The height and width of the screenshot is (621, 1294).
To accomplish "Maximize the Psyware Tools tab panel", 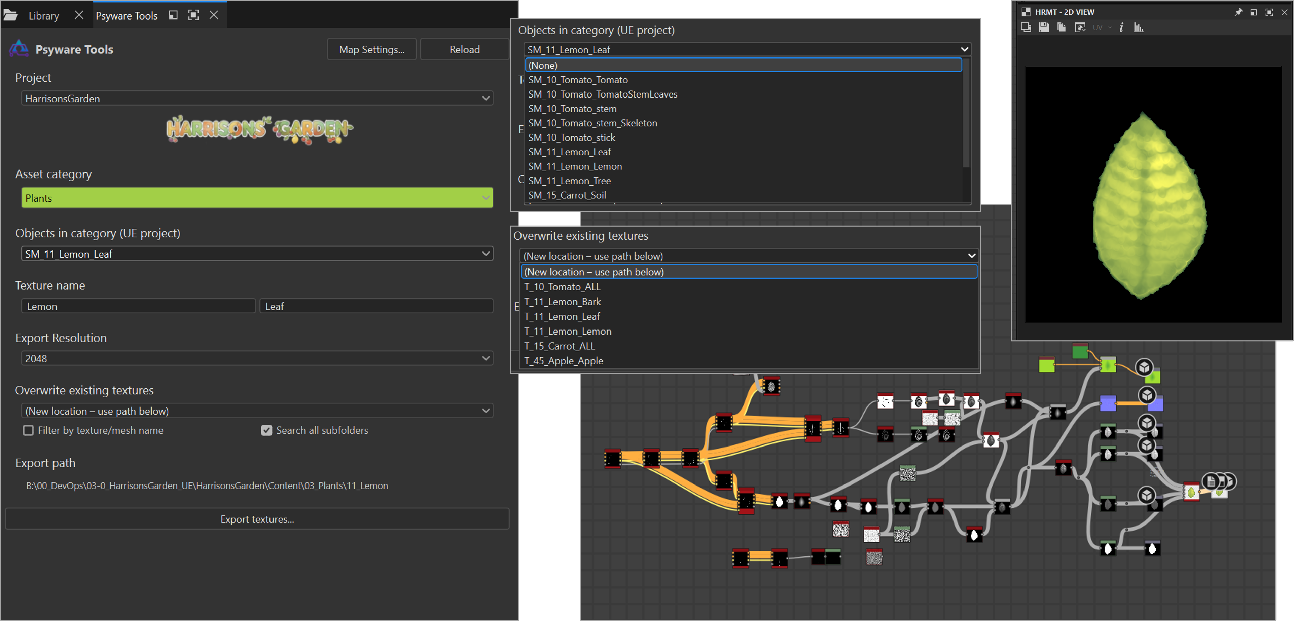I will [193, 15].
